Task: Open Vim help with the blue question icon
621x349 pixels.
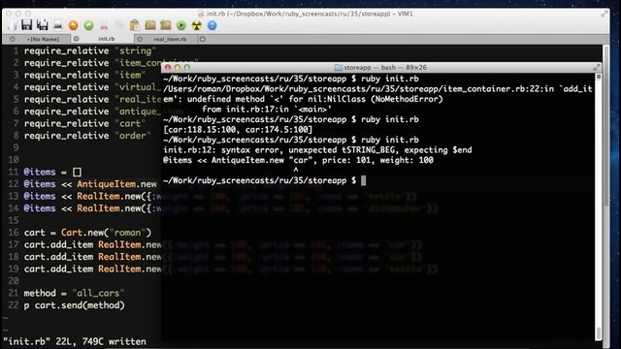Action: click(x=212, y=26)
